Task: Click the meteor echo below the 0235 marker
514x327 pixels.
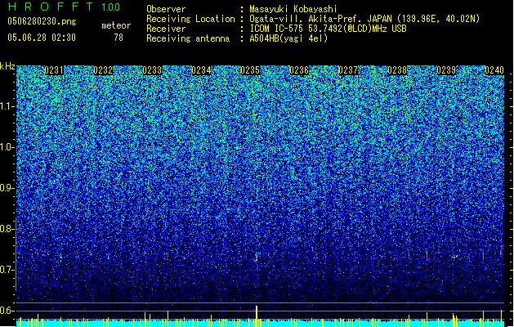Action: click(257, 257)
